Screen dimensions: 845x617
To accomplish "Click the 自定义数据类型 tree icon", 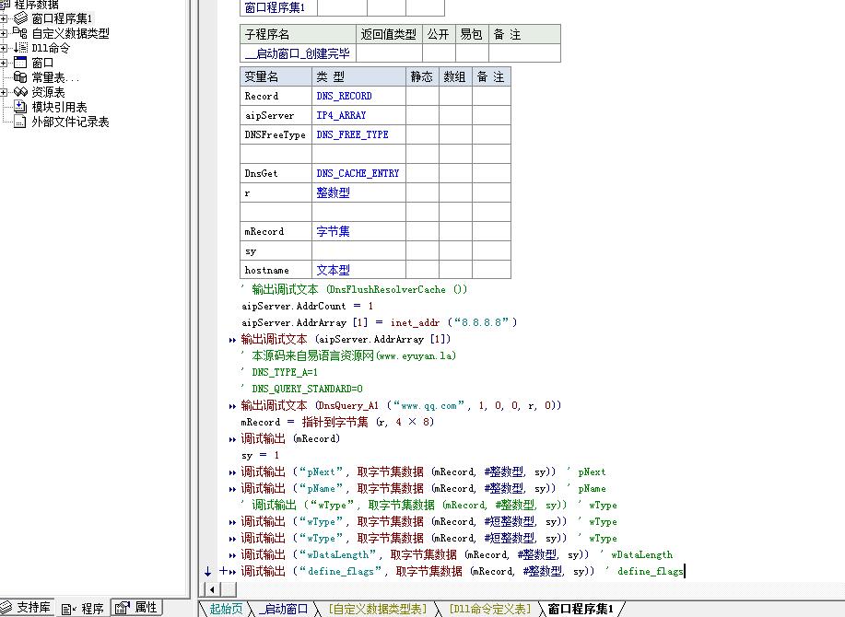I will tap(20, 33).
